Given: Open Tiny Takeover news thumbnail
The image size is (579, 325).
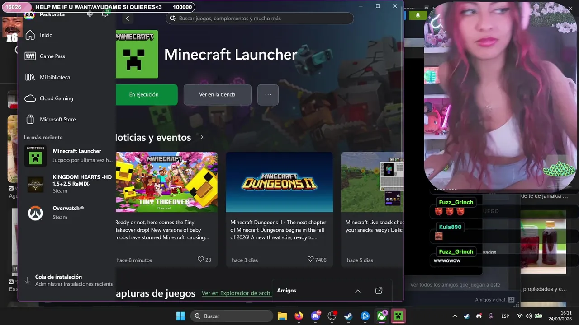Looking at the screenshot, I should pos(166,182).
